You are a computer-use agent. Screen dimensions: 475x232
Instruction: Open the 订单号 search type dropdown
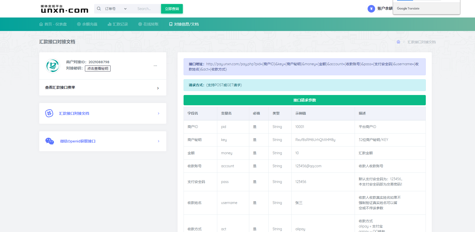click(x=116, y=9)
